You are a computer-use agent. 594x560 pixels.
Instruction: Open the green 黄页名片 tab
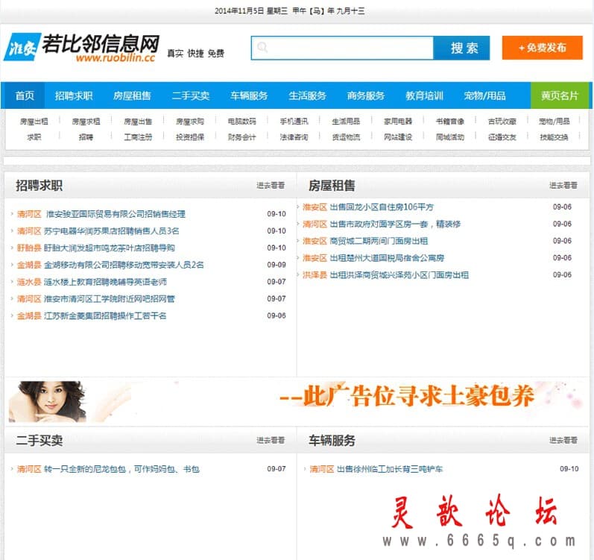[x=560, y=95]
